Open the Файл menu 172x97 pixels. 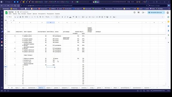tap(10, 14)
